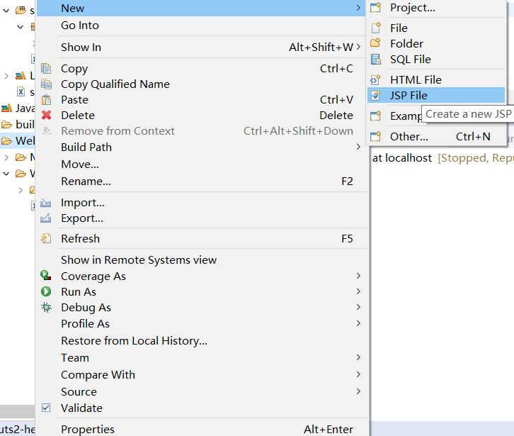Screen dimensions: 514x436
Task: Expand the Compare With submenu arrow
Action: pos(358,374)
